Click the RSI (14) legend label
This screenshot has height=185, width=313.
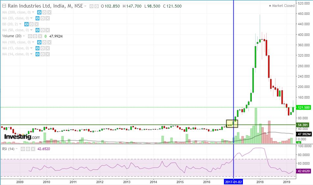tap(8, 149)
